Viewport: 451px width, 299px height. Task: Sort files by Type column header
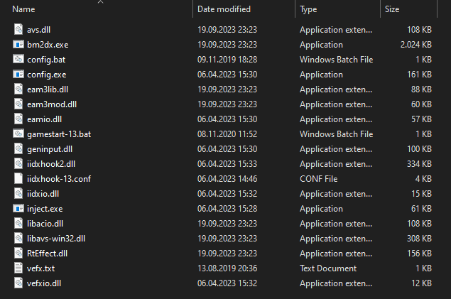(x=308, y=9)
